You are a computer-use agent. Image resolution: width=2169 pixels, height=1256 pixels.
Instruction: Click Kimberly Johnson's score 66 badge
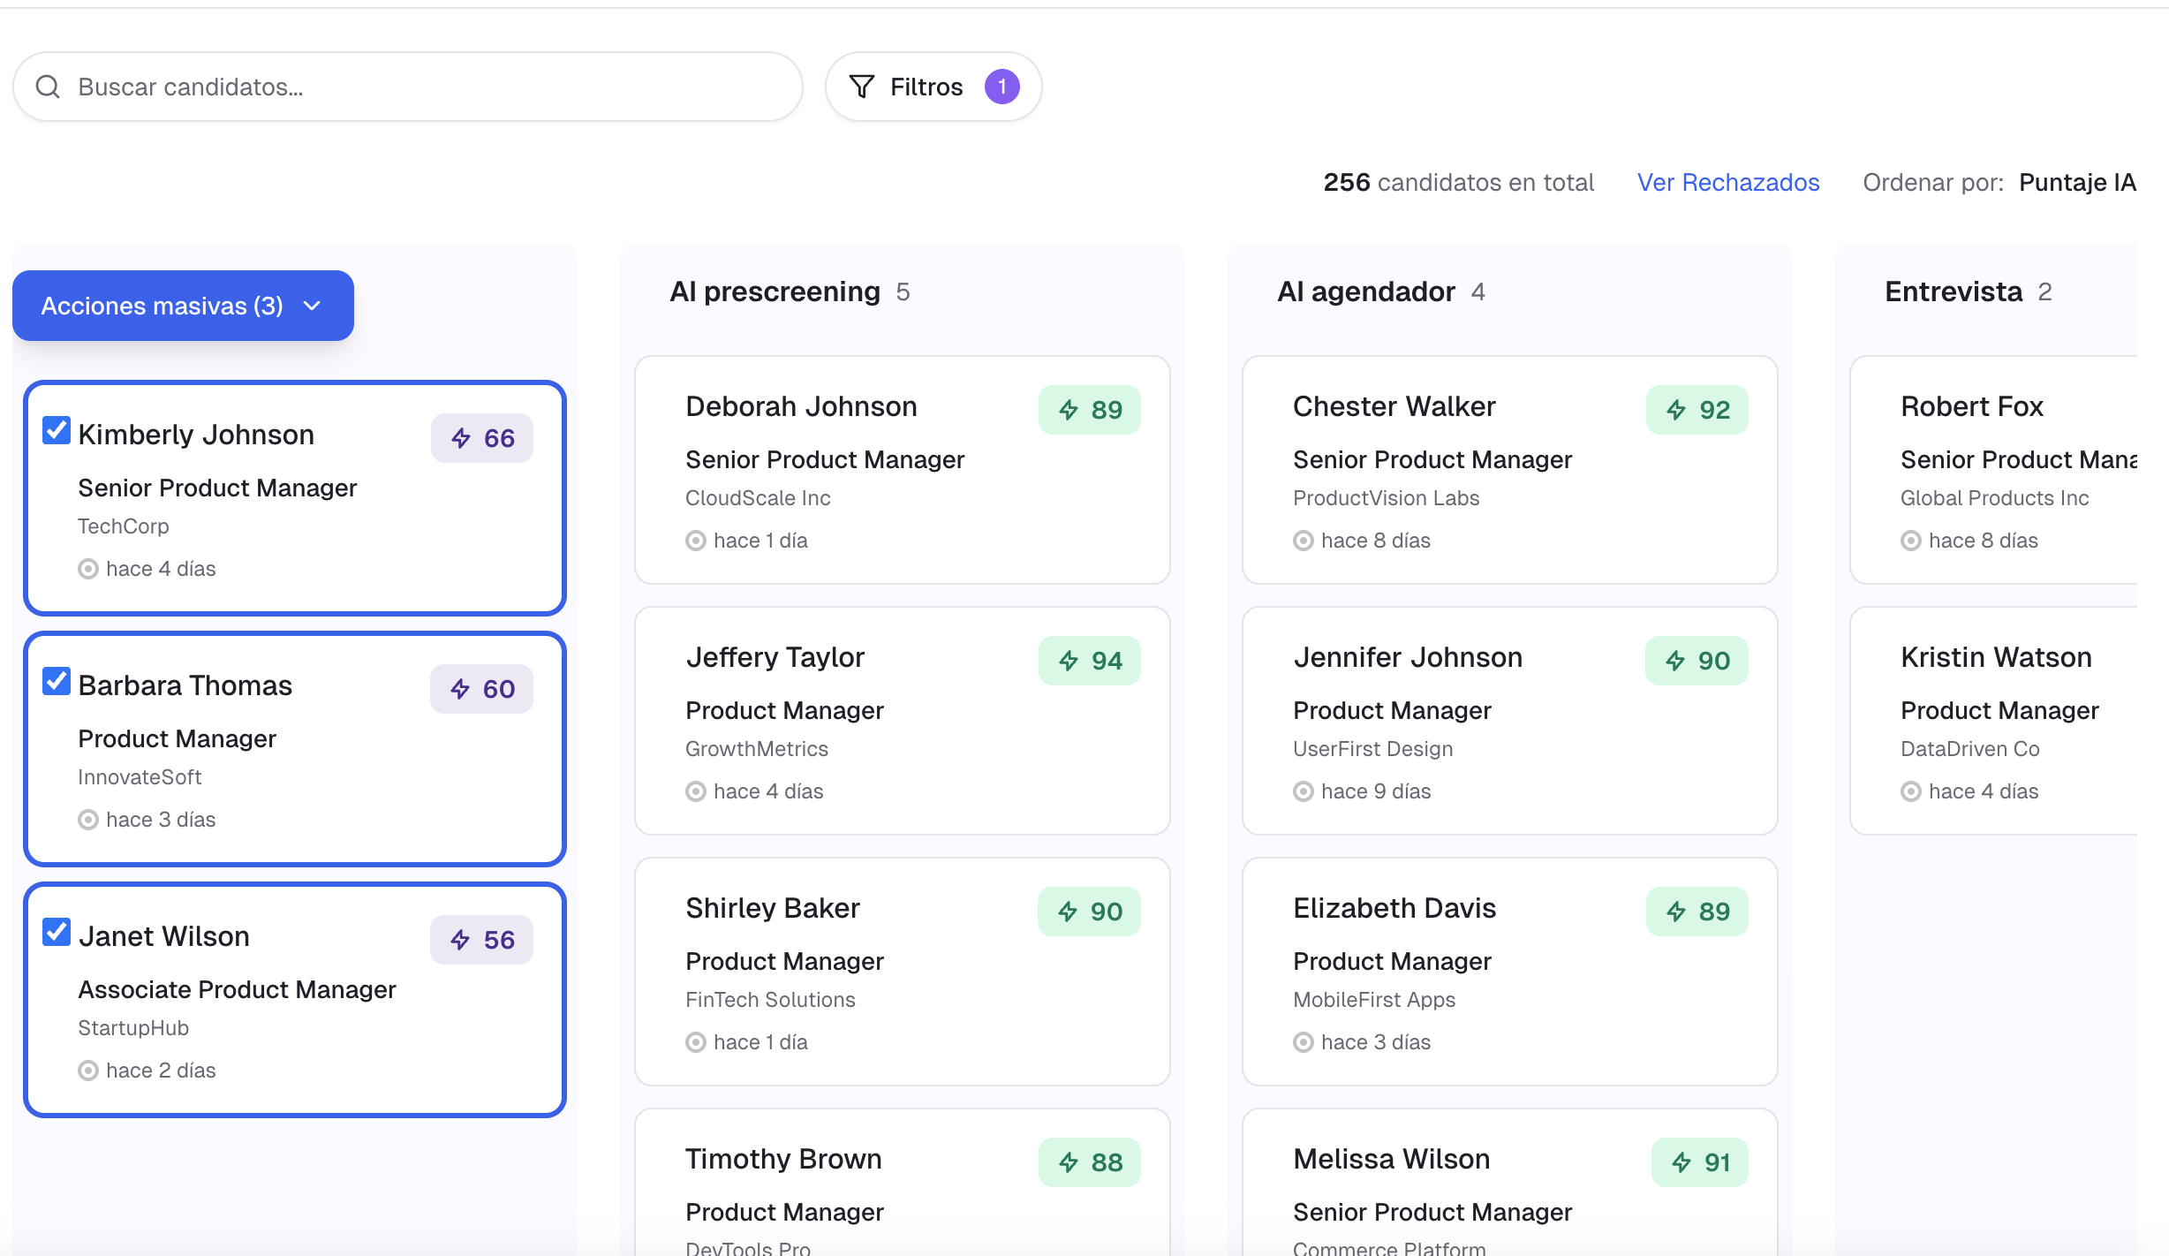point(482,438)
